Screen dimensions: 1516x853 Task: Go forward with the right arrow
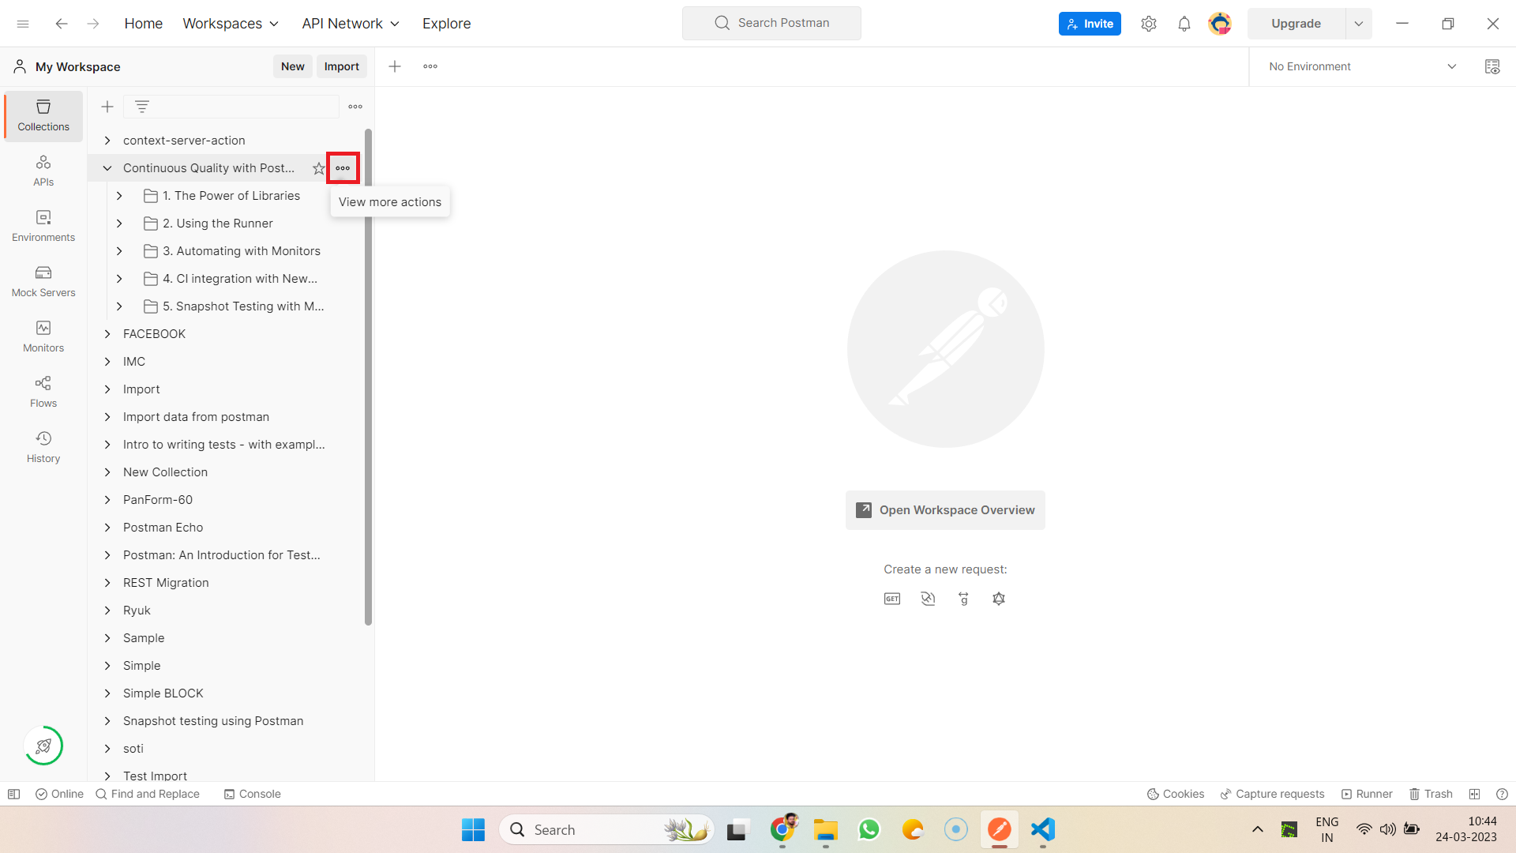[x=93, y=24]
